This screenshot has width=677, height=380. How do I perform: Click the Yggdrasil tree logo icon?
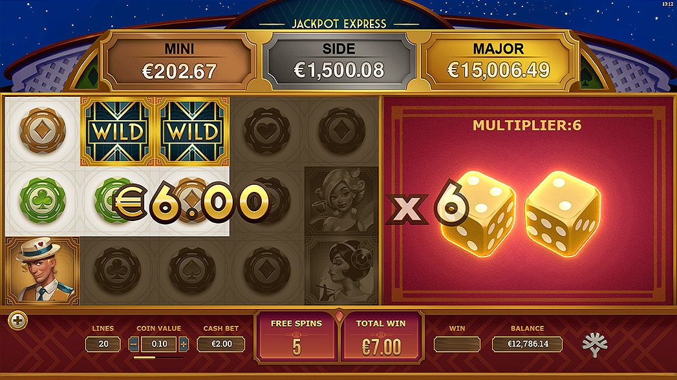point(594,345)
